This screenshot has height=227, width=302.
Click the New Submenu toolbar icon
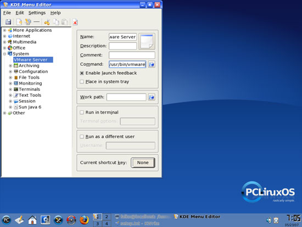coord(28,22)
